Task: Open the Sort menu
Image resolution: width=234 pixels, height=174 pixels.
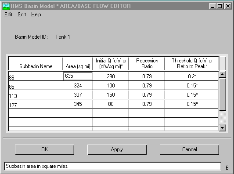Action: click(22, 14)
